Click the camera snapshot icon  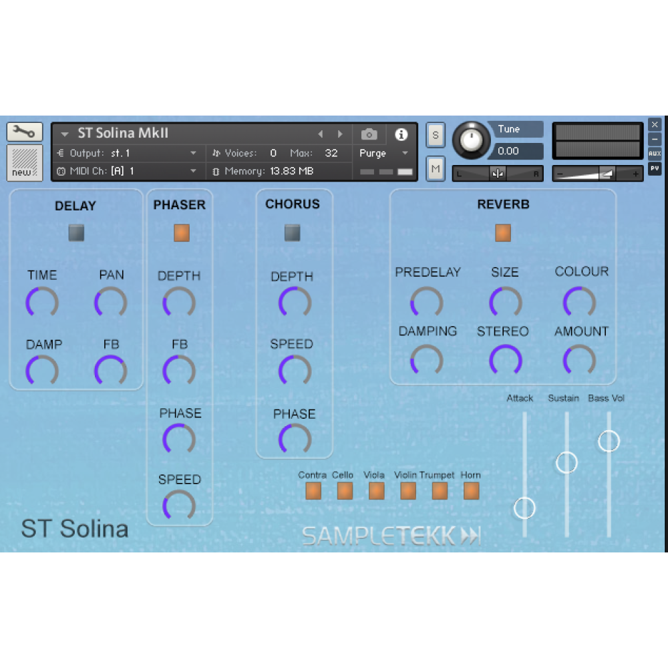[369, 134]
